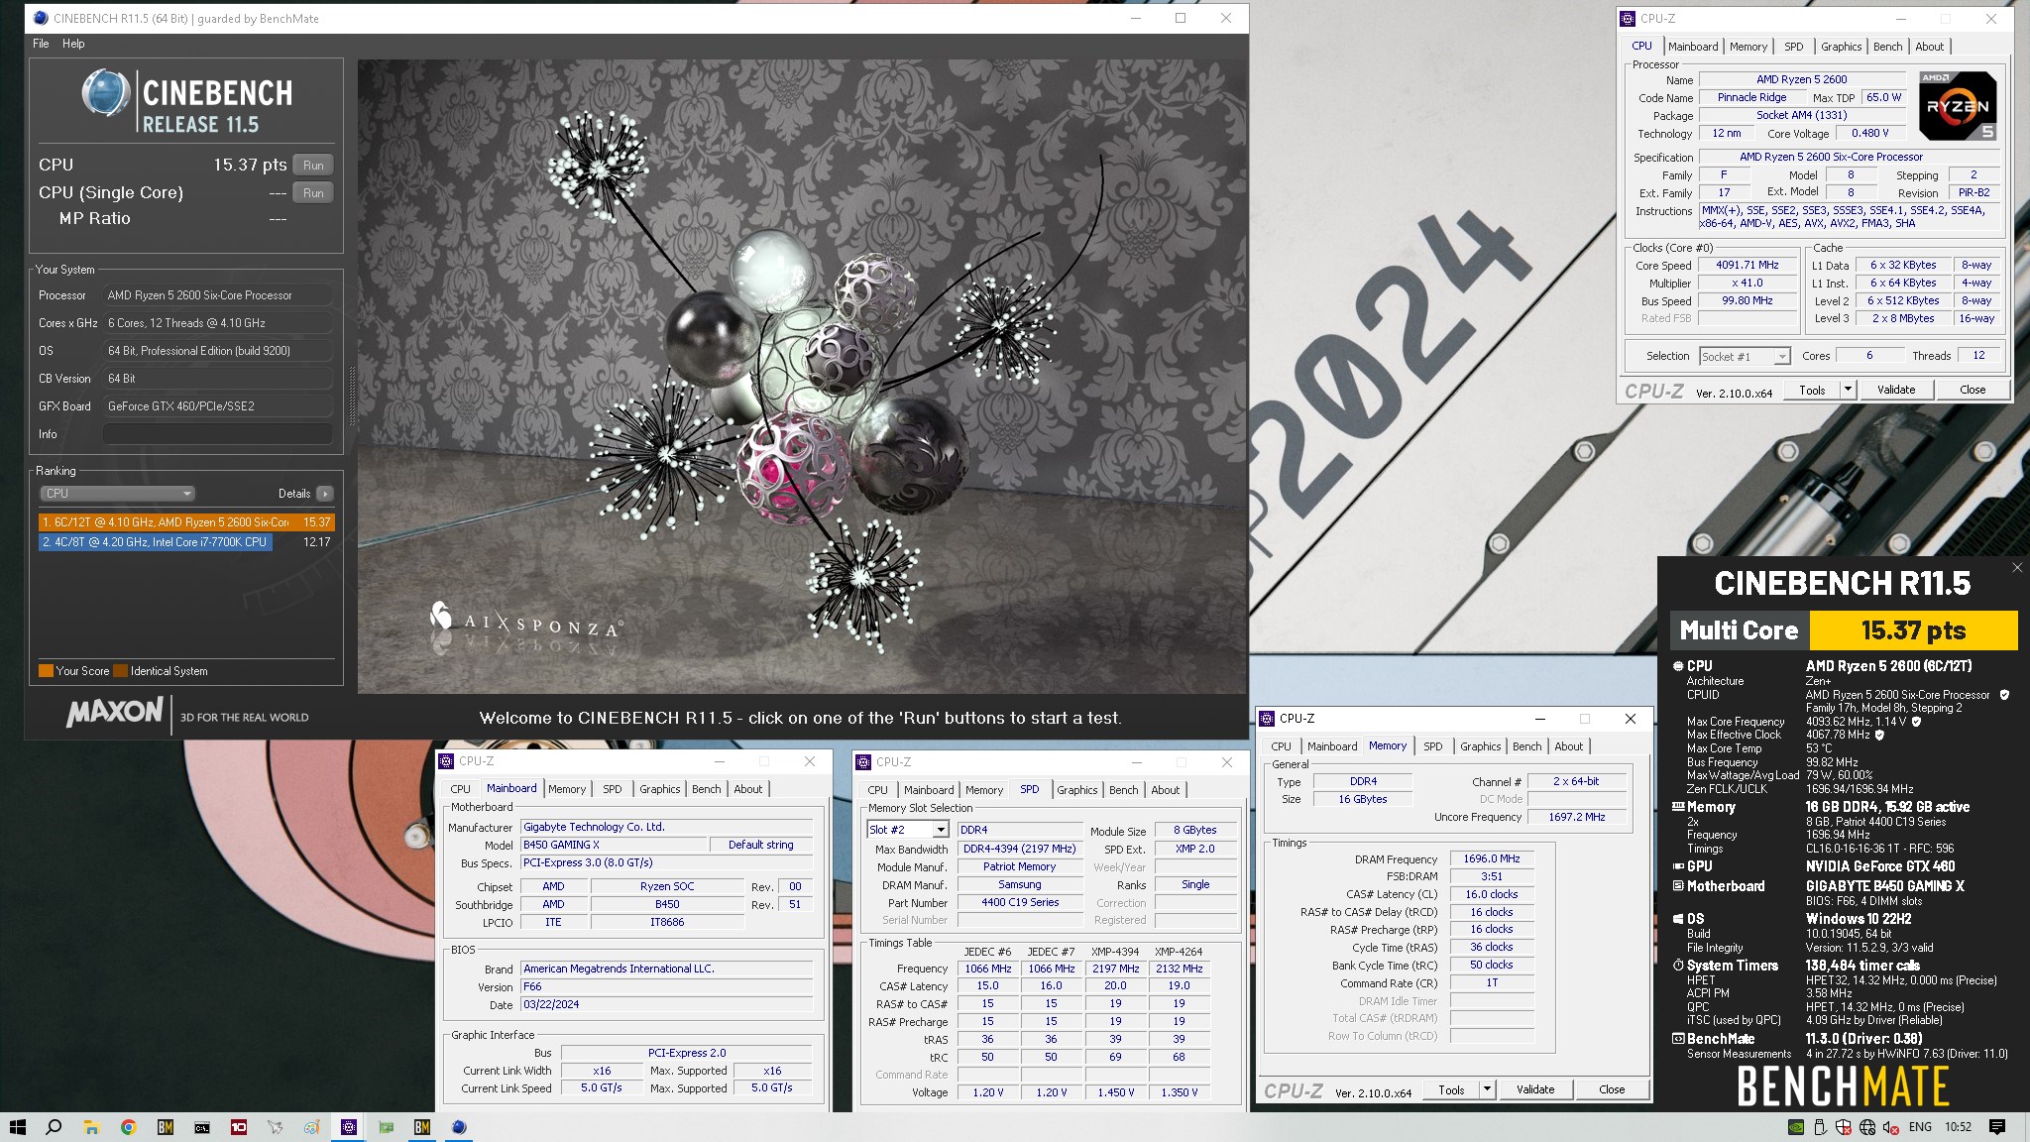Image resolution: width=2030 pixels, height=1142 pixels.
Task: Click orange Your Score legend swatch
Action: 46,670
